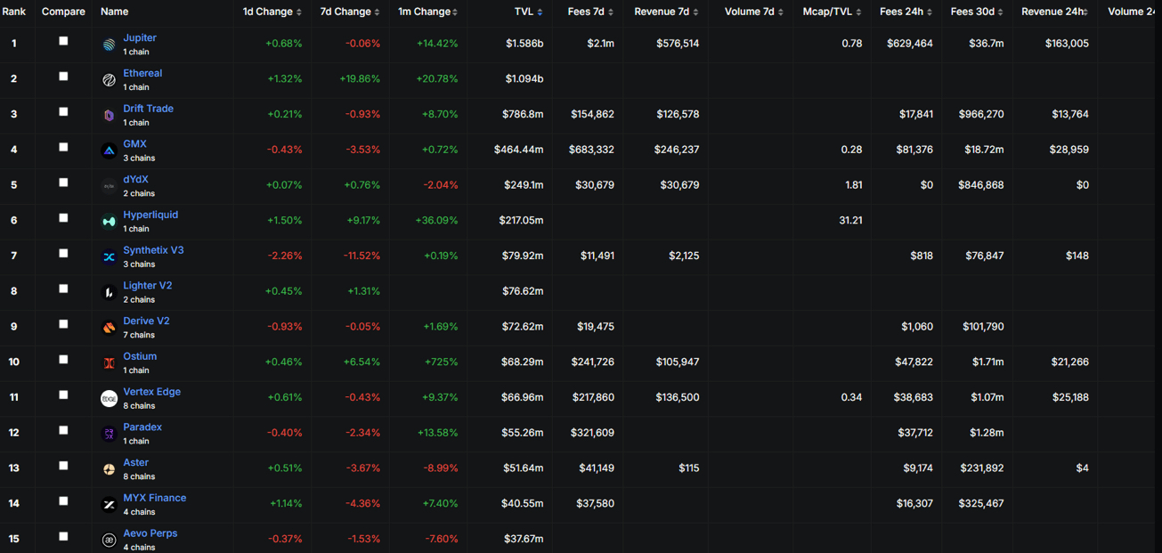Click the Lighter V2 logo icon
The height and width of the screenshot is (553, 1162).
(109, 292)
